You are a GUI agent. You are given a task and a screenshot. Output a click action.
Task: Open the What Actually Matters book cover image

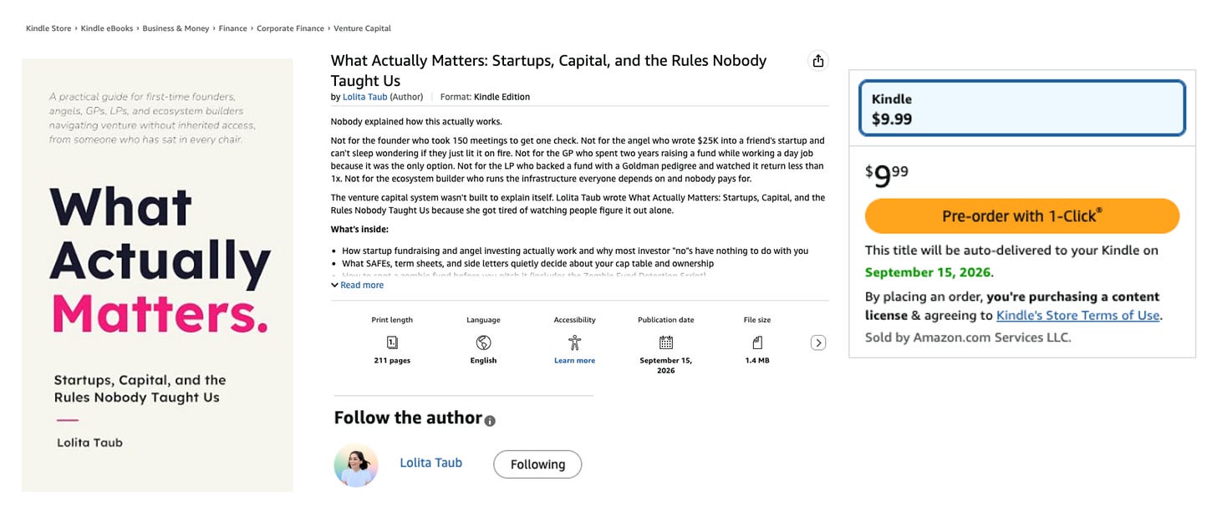[157, 275]
